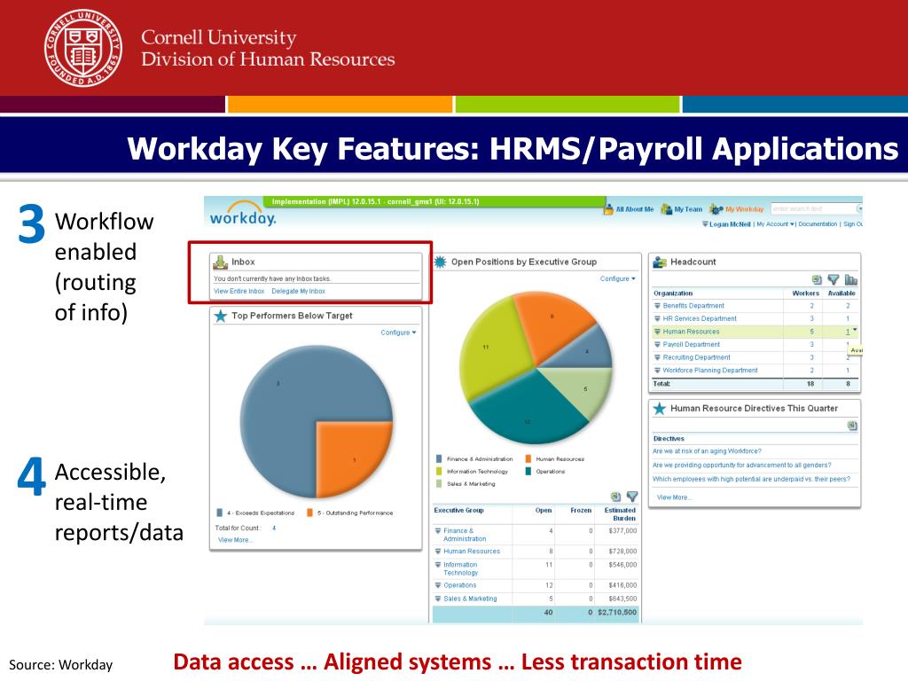Screen dimensions: 908x681
Task: Open directive about underpaid high potential employees
Action: 752,479
